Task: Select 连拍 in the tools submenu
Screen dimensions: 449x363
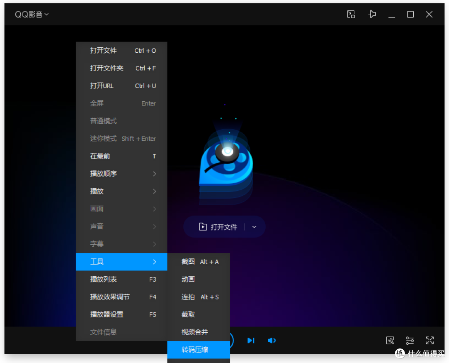Action: (x=198, y=297)
